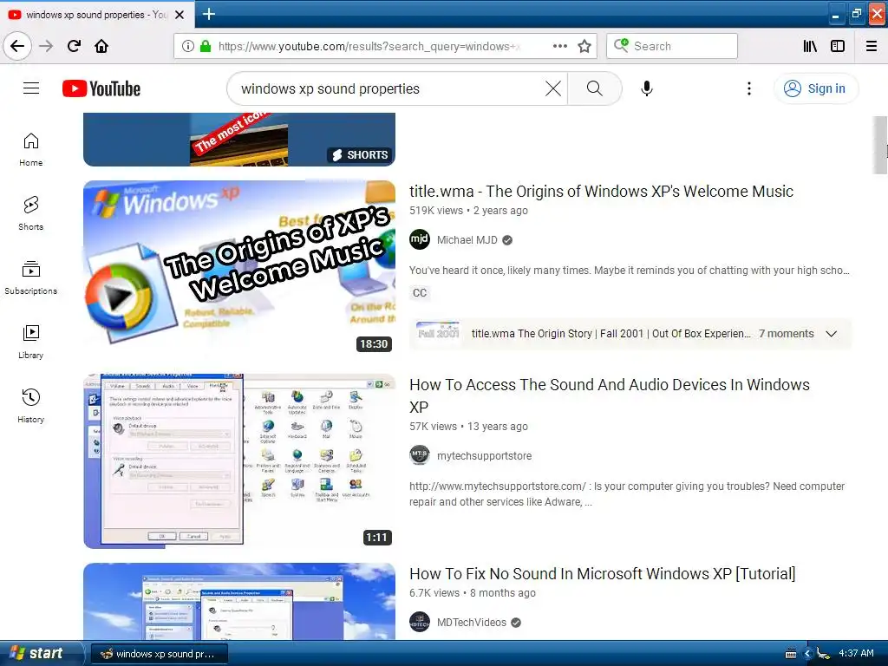This screenshot has height=666, width=888.
Task: Select the windows xp sound taskbar item
Action: click(x=160, y=654)
